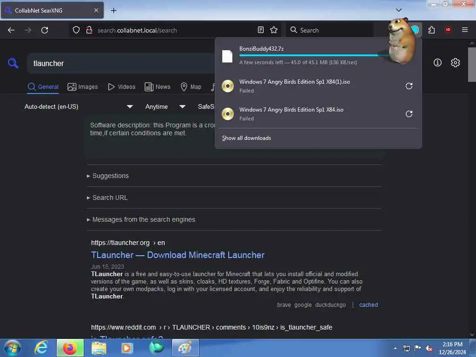Reload the page with the refresh icon
The image size is (476, 357).
coord(45,30)
